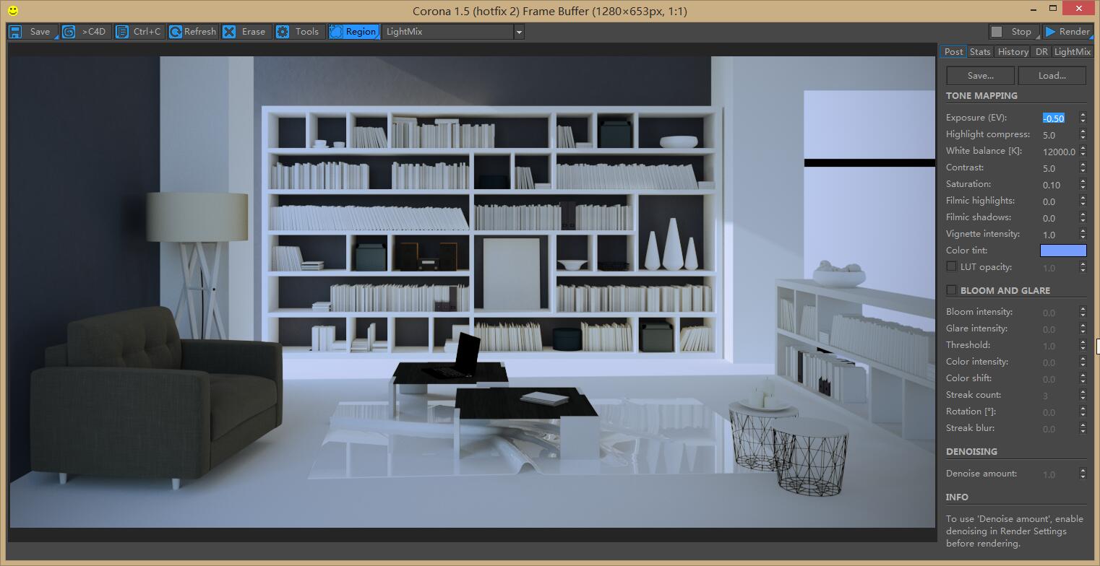This screenshot has height=566, width=1100.
Task: Adjust Filmic highlights spinner arrows
Action: pos(1083,201)
